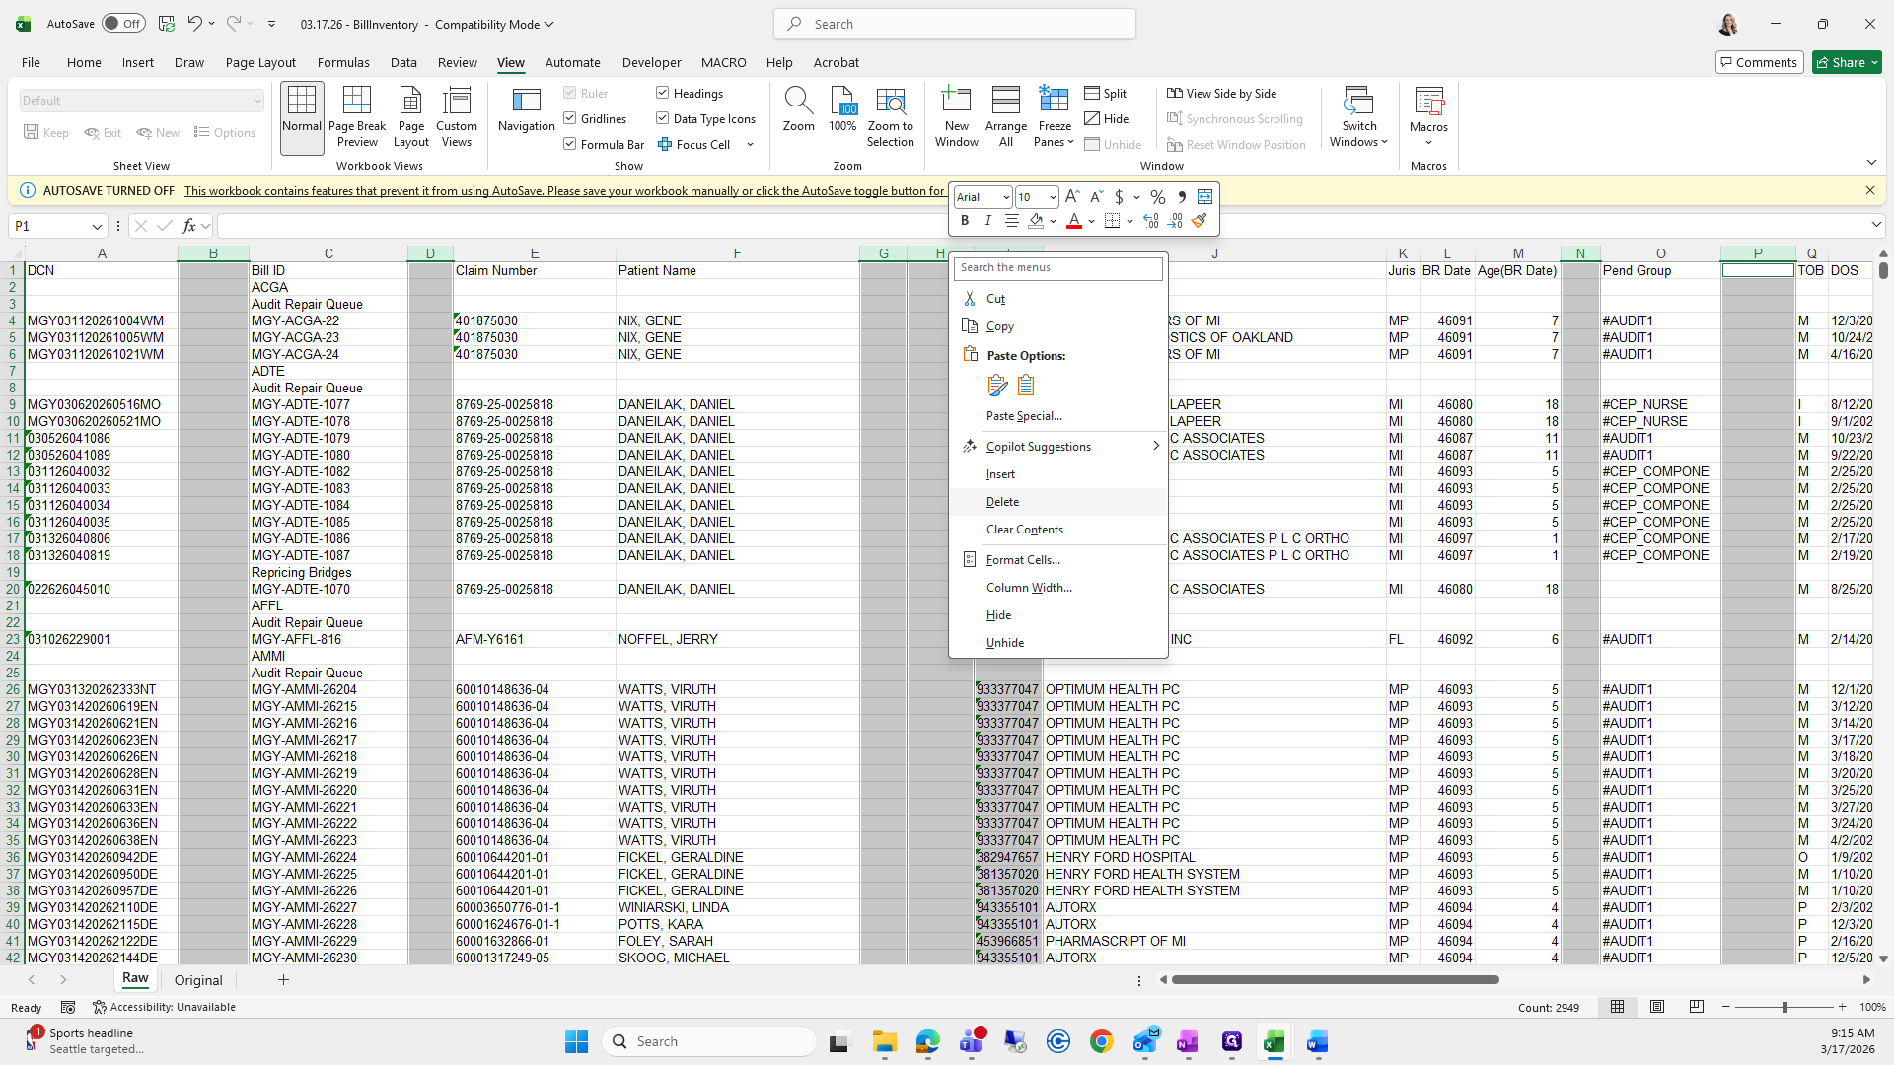The width and height of the screenshot is (1894, 1065).
Task: Open the Comments pane button
Action: pos(1759,62)
